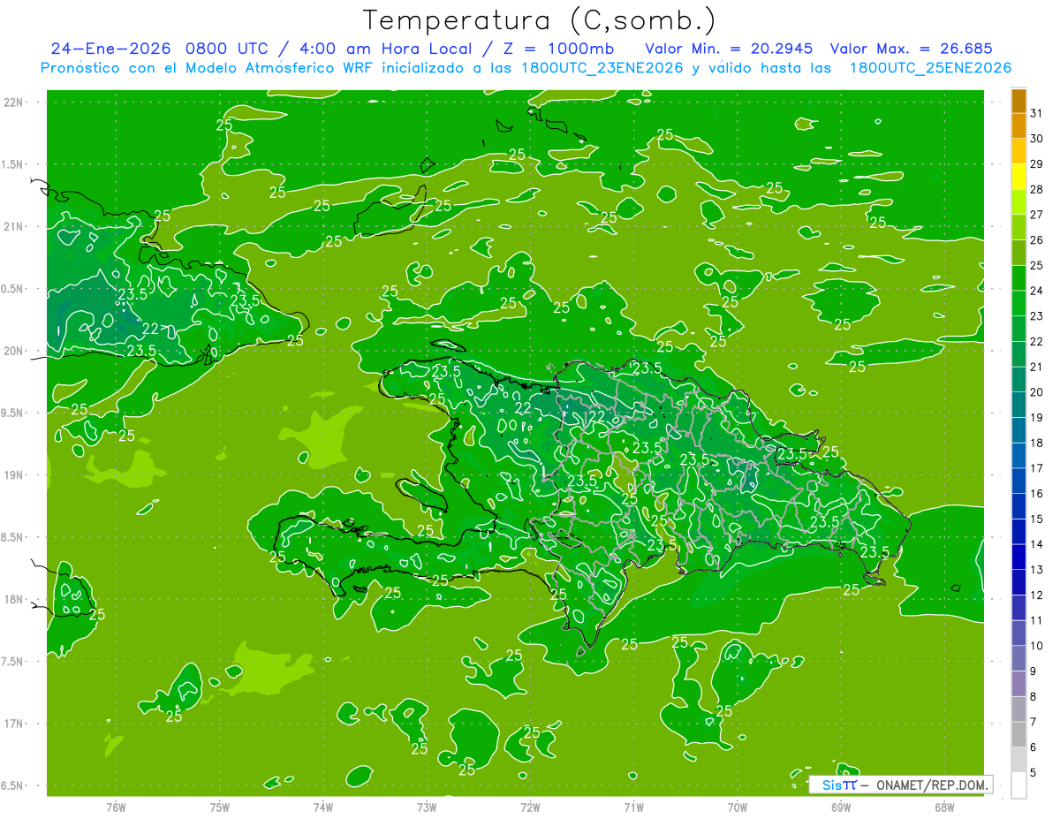The height and width of the screenshot is (819, 1060).
Task: Pick the green swatch between 24 and 25
Action: pos(1018,278)
